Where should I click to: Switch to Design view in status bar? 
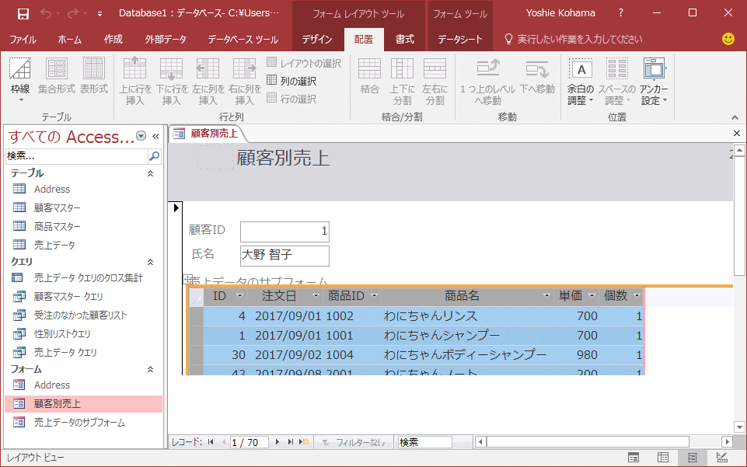(x=722, y=458)
